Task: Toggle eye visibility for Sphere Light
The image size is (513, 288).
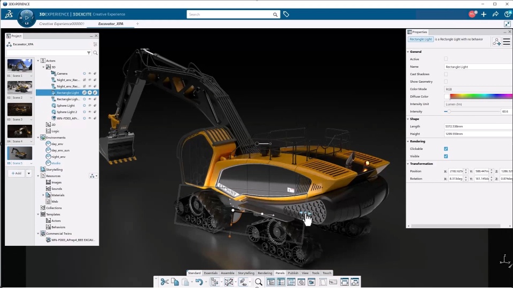Action: tap(90, 106)
